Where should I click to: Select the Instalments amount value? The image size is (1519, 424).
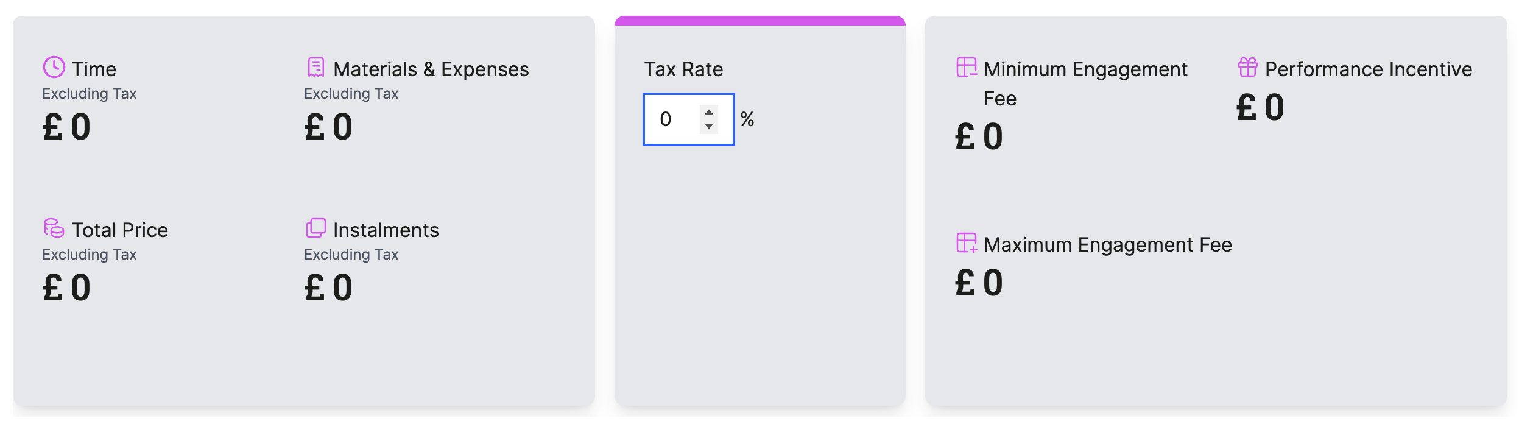tap(329, 288)
